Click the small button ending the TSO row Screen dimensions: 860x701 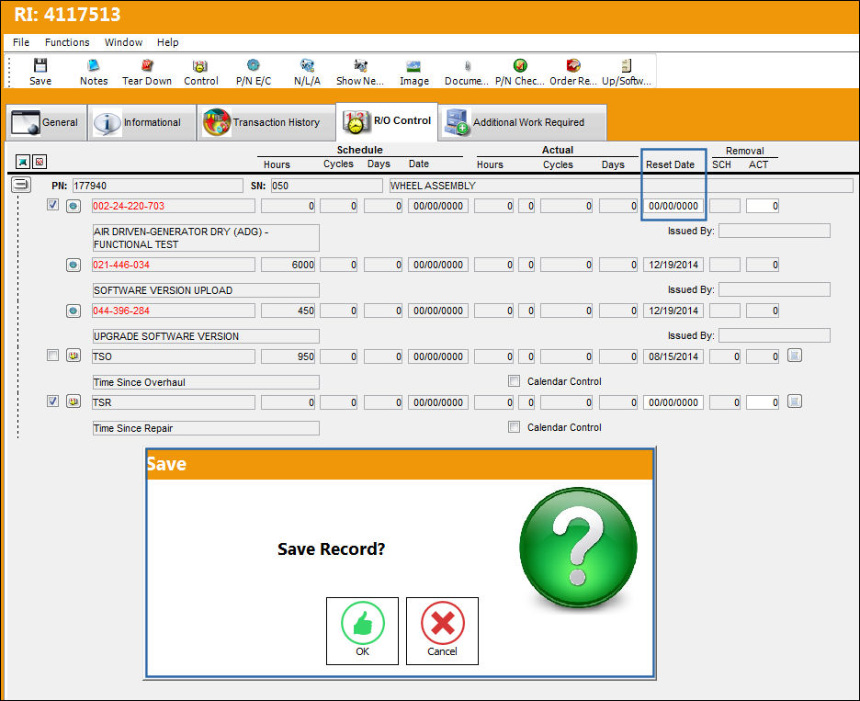pyautogui.click(x=795, y=356)
